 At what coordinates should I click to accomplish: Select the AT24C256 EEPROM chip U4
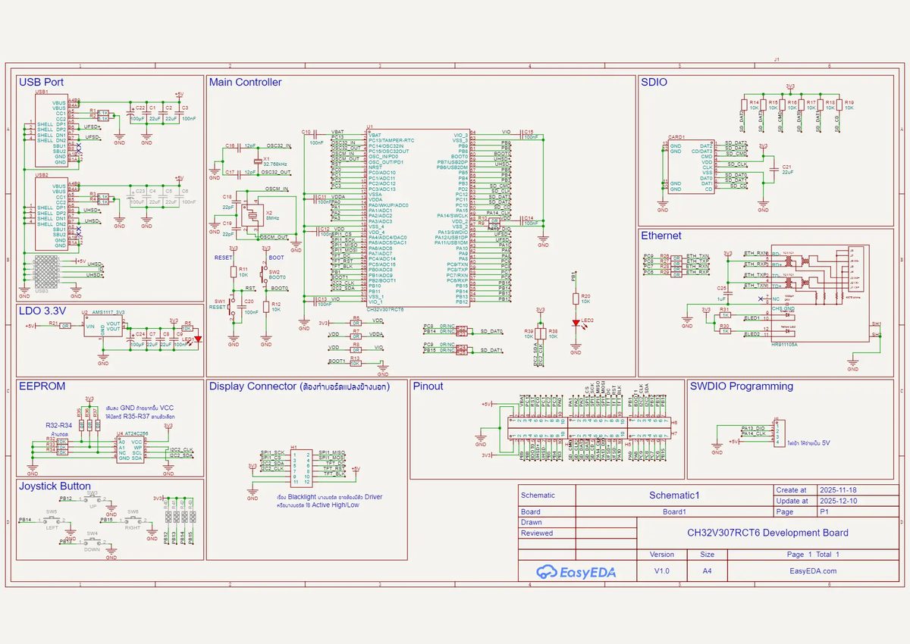[x=130, y=450]
